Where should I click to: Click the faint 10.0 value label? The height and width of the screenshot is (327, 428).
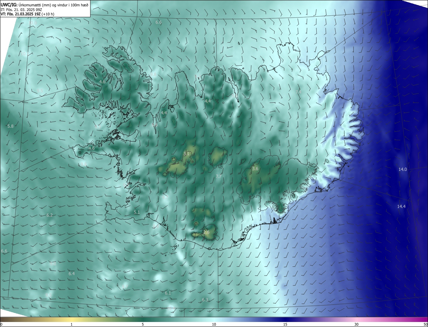click(x=32, y=23)
